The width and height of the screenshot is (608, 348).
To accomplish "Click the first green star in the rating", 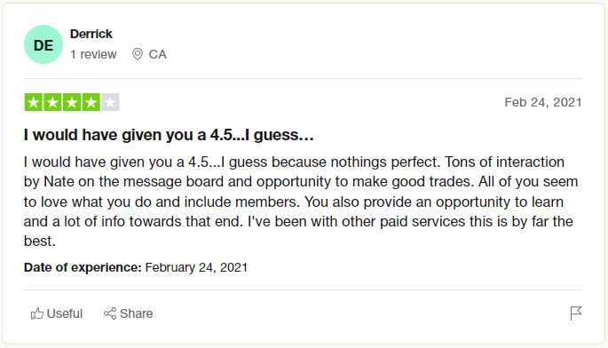I will coord(34,102).
